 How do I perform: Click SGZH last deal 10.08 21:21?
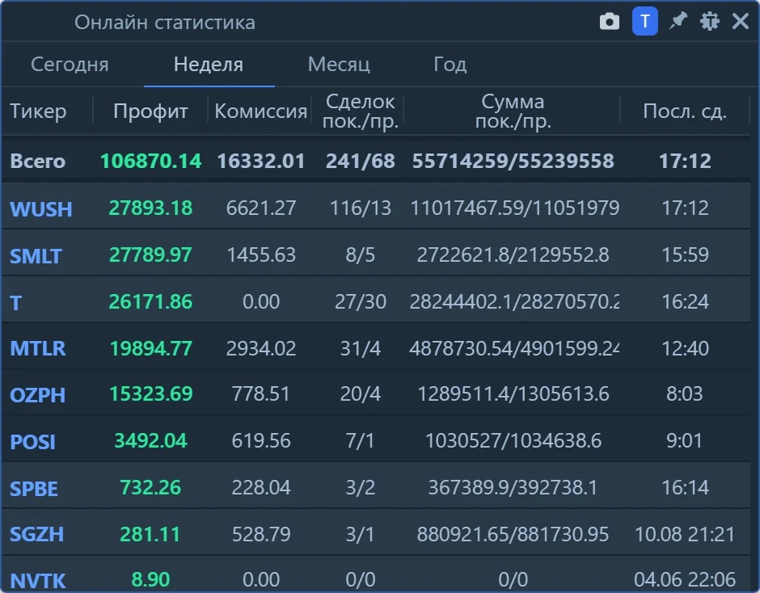[x=684, y=534]
